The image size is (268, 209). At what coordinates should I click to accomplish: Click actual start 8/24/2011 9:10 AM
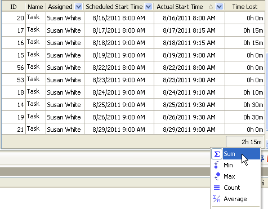(x=189, y=92)
